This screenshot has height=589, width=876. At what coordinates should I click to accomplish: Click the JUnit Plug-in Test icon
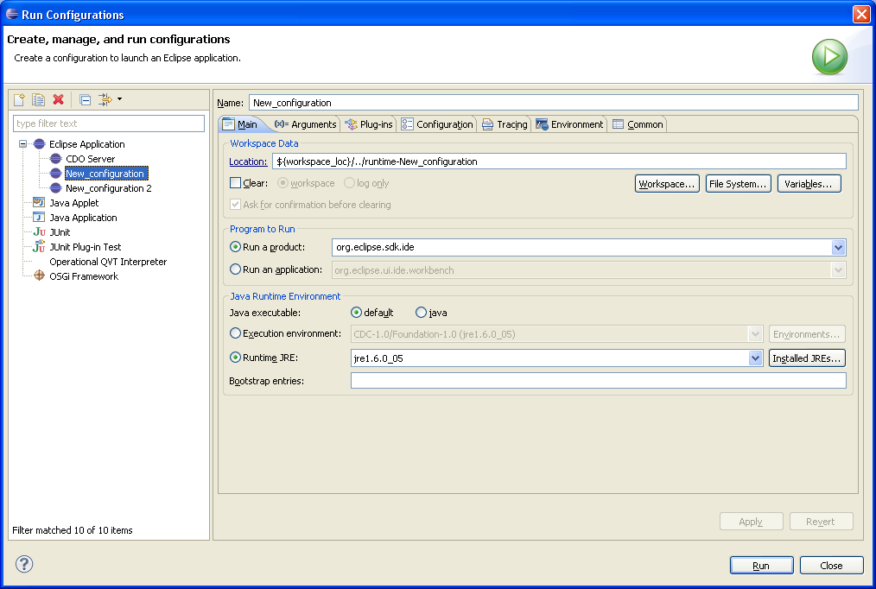pyautogui.click(x=39, y=246)
